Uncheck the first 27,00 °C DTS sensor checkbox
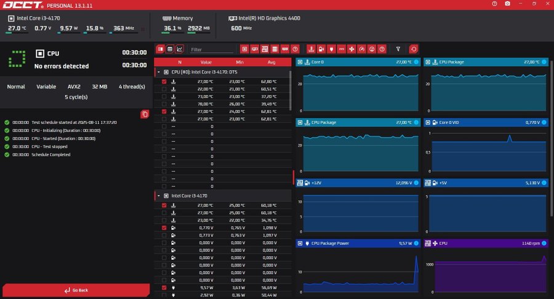The height and width of the screenshot is (299, 554). click(x=164, y=81)
